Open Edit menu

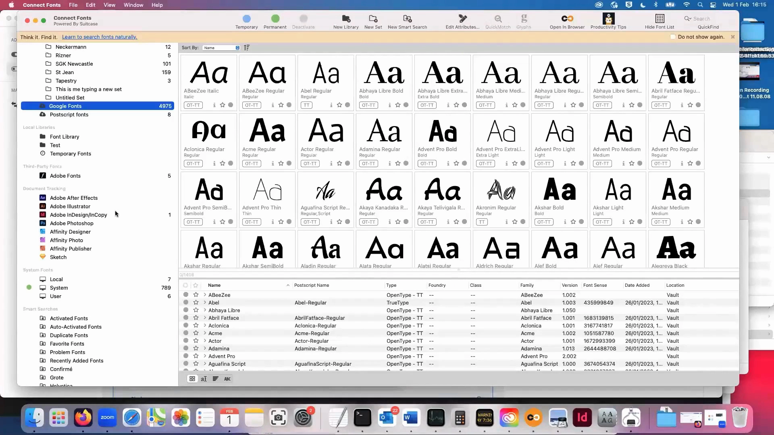click(x=91, y=5)
